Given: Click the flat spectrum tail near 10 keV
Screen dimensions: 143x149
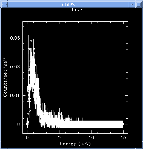Looking at the screenshot, I should [x=91, y=124].
